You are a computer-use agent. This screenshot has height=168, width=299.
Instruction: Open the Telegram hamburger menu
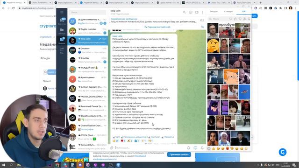[62, 12]
